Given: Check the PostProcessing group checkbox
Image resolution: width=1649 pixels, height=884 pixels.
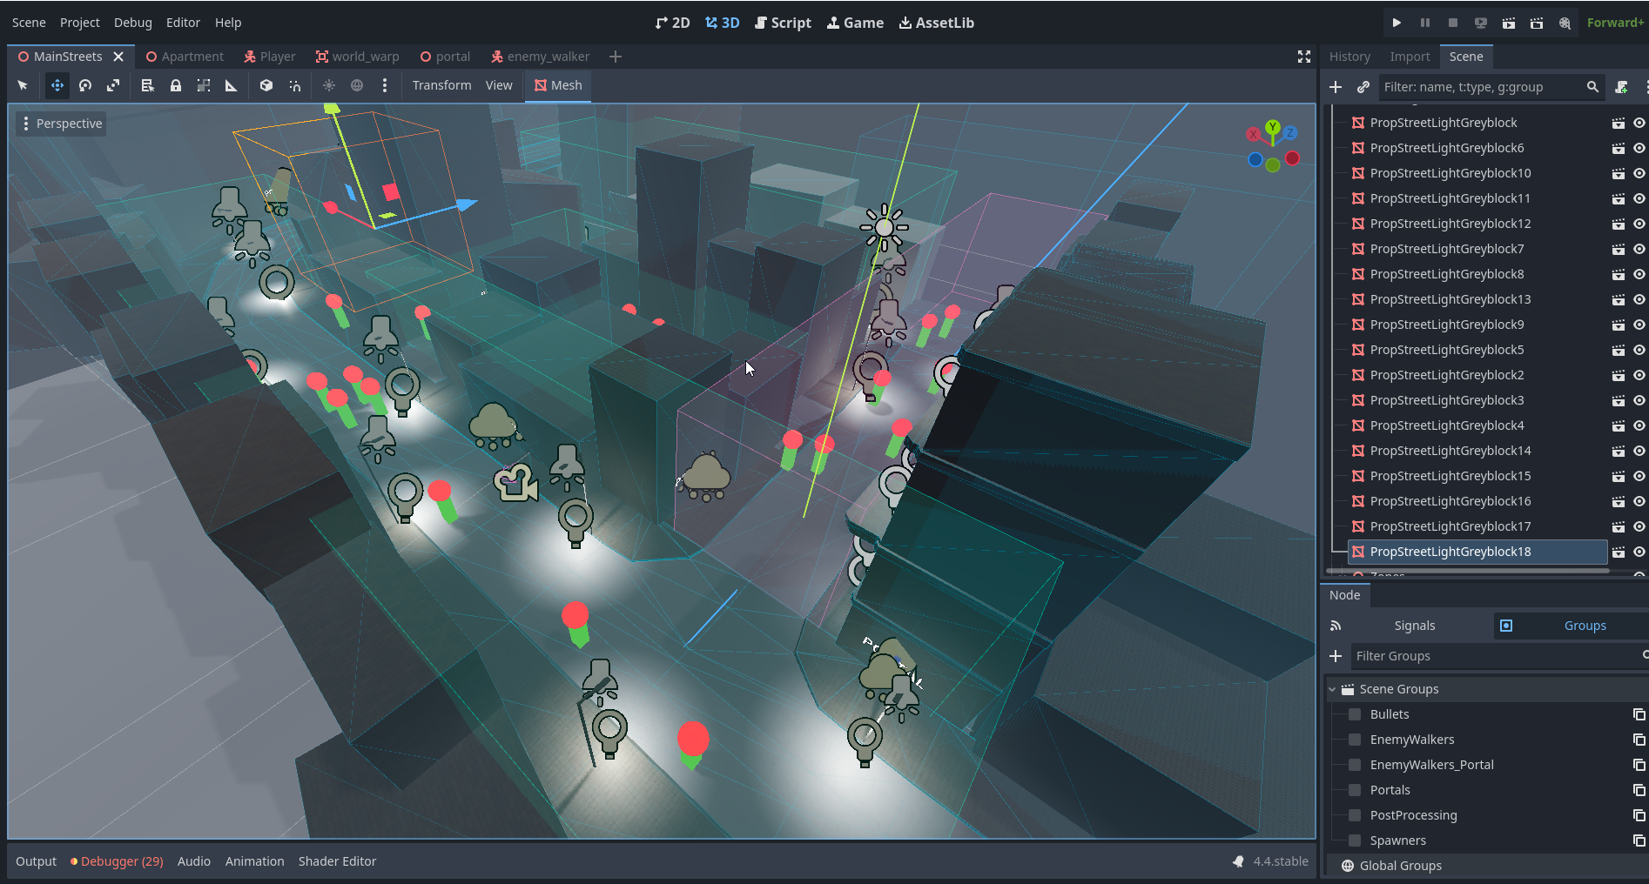Looking at the screenshot, I should coord(1355,815).
